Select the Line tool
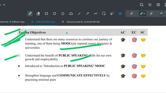The image size is (166, 93). point(79,14)
